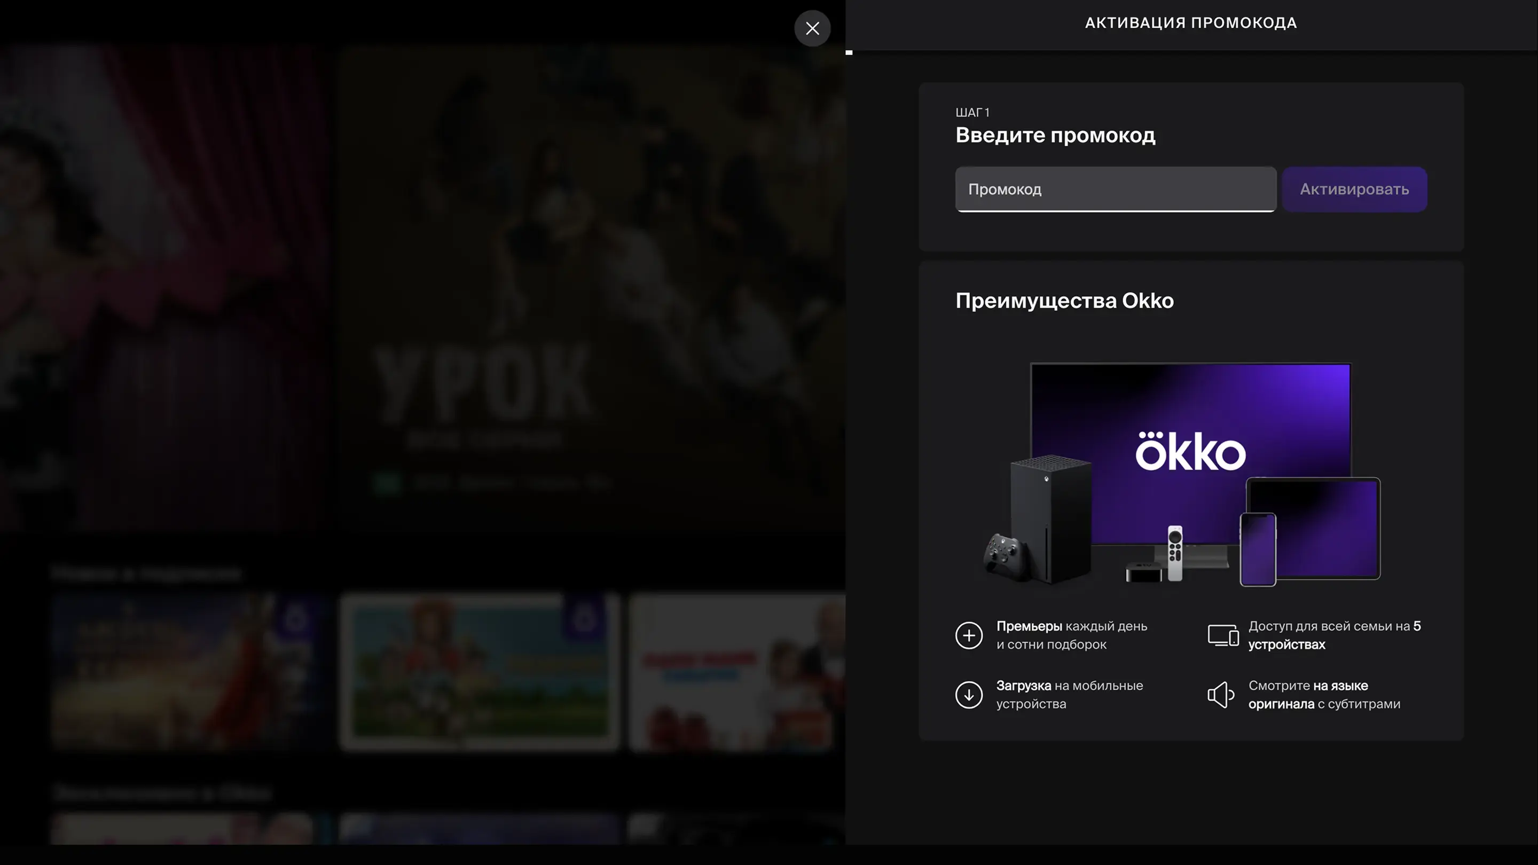Click the Введите промокод heading

coord(1055,136)
